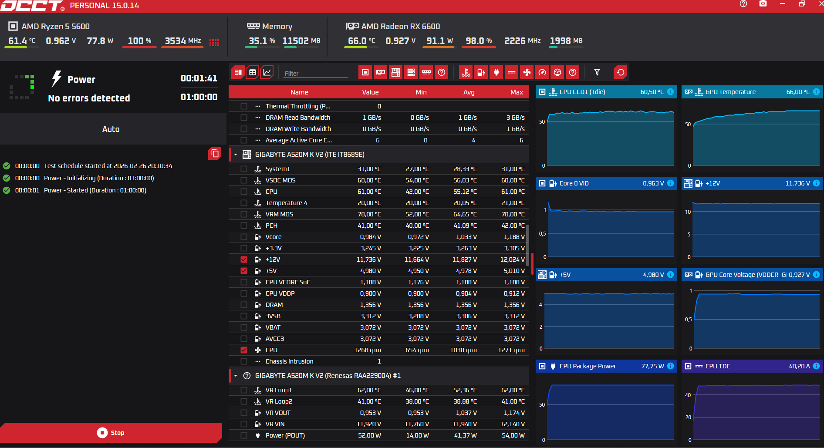824x448 pixels.
Task: Open the Power test header
Action: click(81, 80)
